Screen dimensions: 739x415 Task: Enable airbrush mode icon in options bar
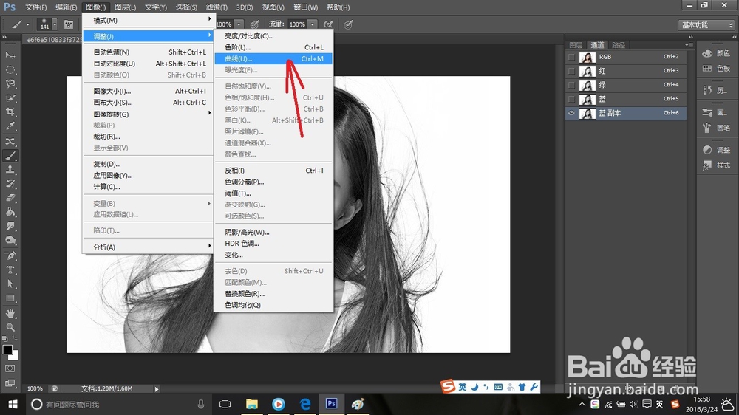[x=328, y=24]
